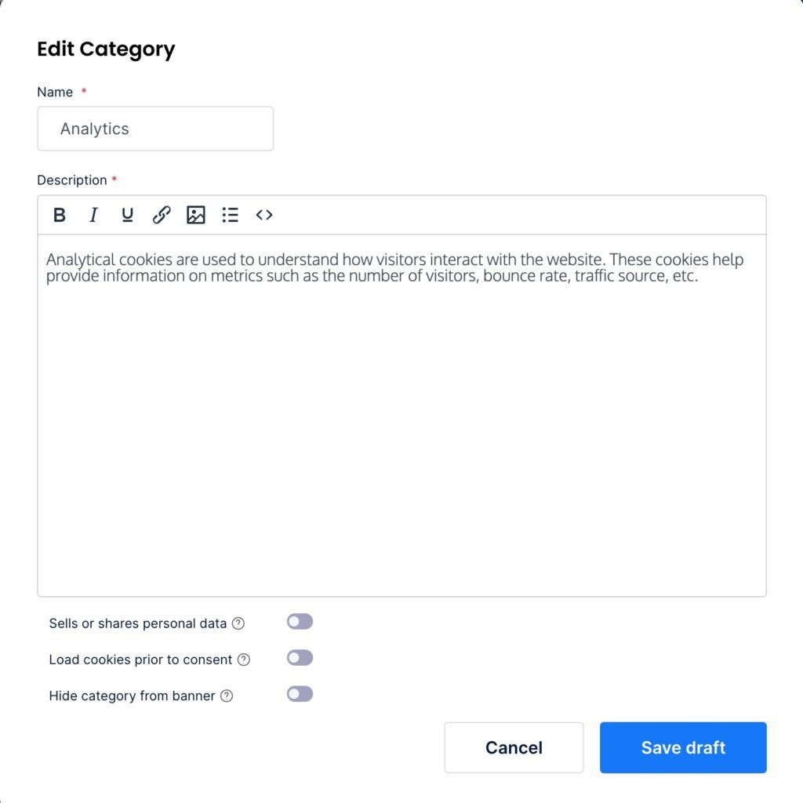Image resolution: width=803 pixels, height=803 pixels.
Task: Place cursor in the description text area
Action: (x=402, y=416)
